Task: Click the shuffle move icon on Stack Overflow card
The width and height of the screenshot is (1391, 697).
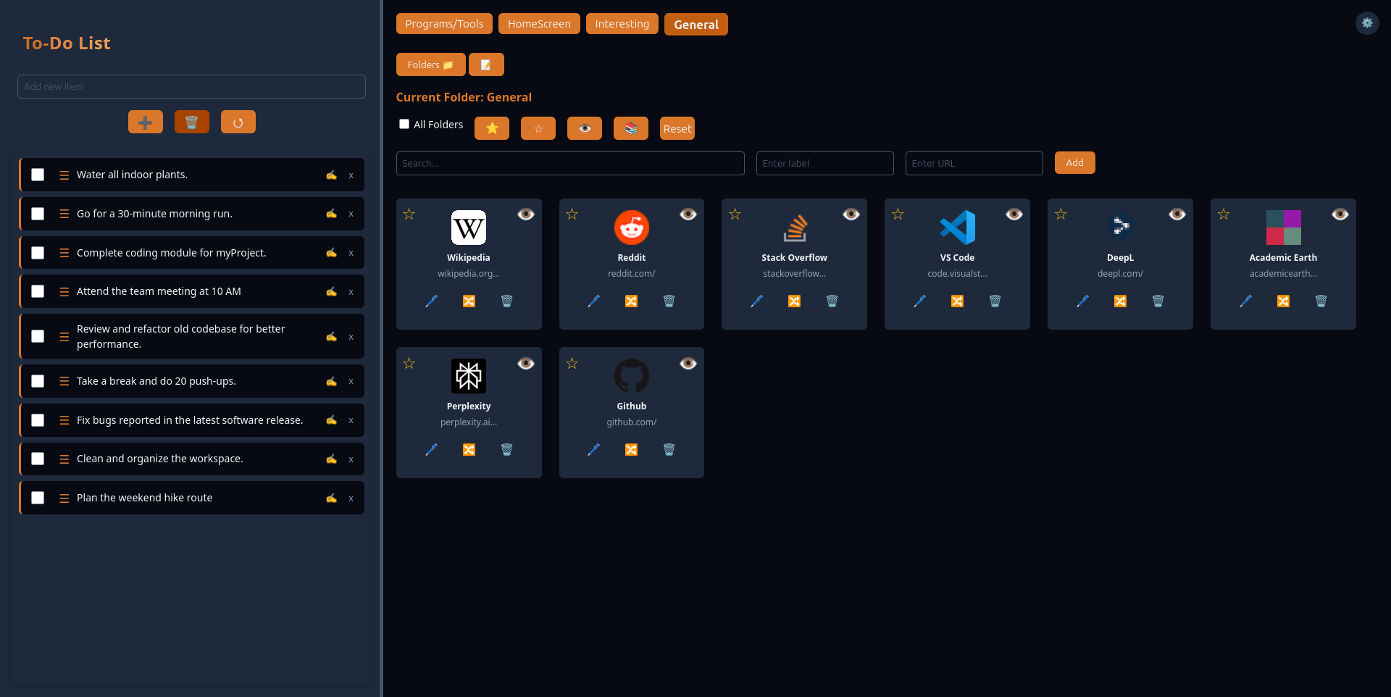Action: coord(794,301)
